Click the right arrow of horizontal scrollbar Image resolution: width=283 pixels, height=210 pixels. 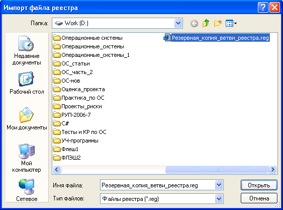click(273, 170)
